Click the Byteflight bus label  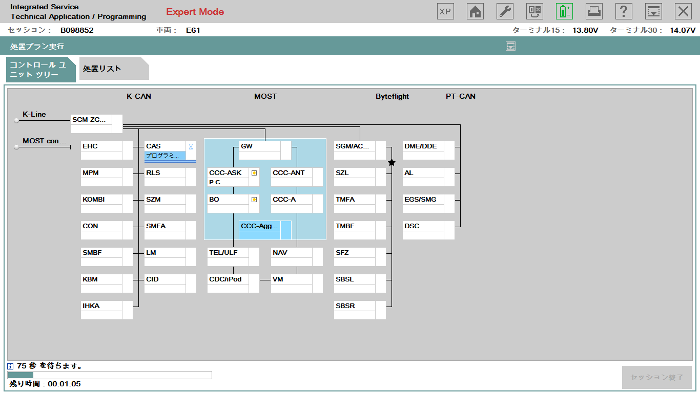(x=392, y=96)
